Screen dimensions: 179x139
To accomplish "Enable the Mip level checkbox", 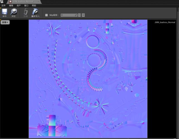I will click(46, 15).
